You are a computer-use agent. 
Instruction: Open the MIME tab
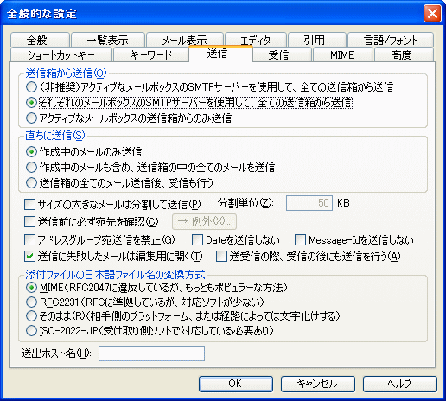tap(342, 54)
